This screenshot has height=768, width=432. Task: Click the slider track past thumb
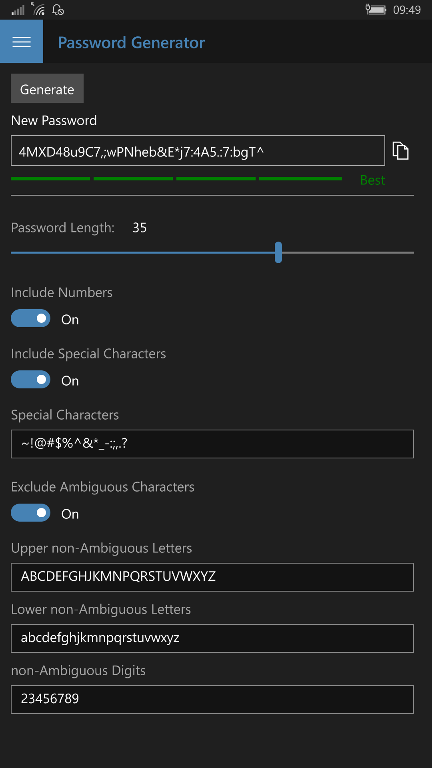pos(348,252)
